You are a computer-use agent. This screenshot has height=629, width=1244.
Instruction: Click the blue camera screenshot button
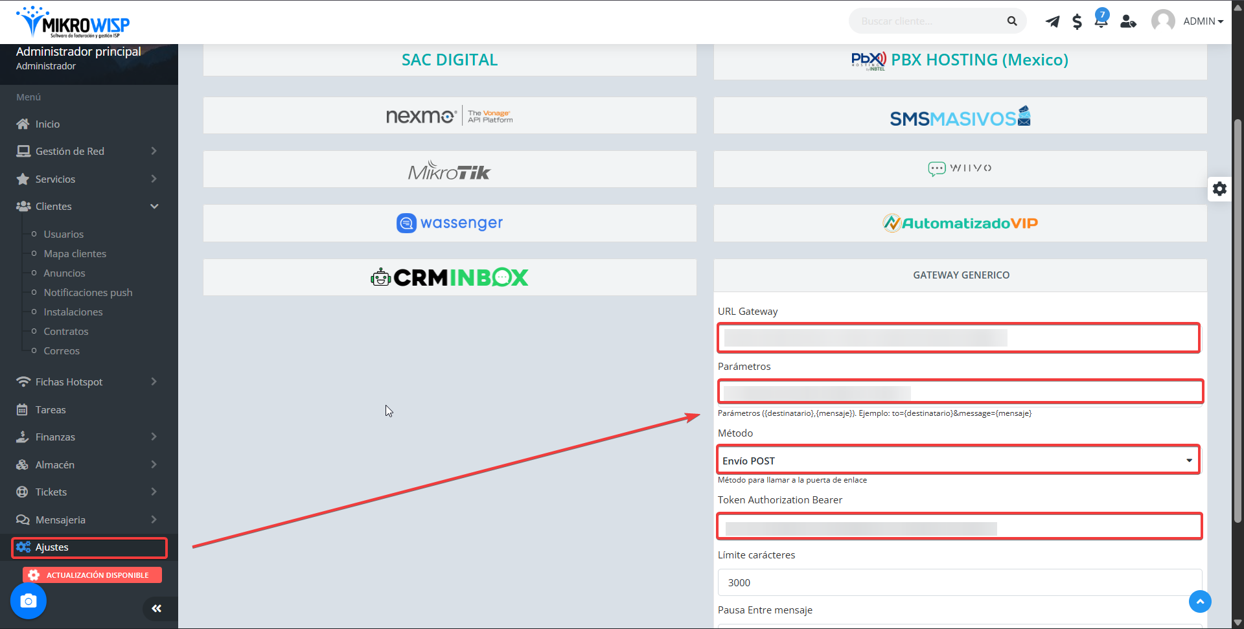click(29, 601)
